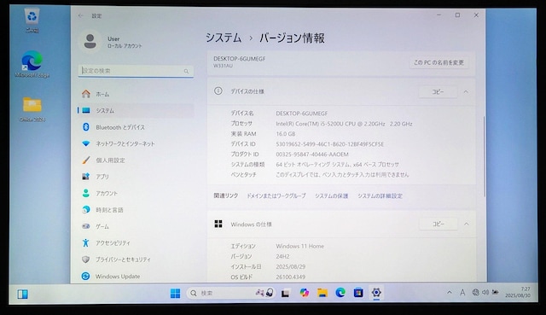The height and width of the screenshot is (315, 546).
Task: Click the taskbar 検索 search box
Action: click(x=231, y=293)
